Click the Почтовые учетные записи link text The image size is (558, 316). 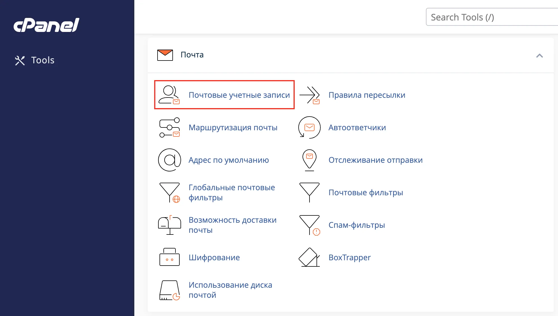(x=239, y=95)
